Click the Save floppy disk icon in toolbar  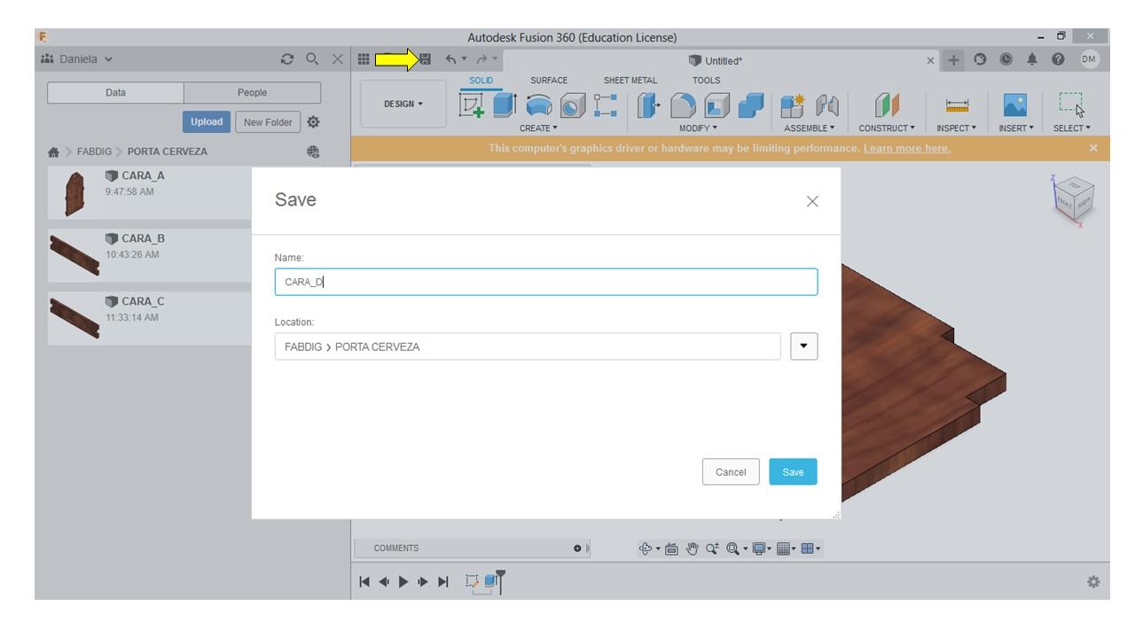click(x=426, y=59)
